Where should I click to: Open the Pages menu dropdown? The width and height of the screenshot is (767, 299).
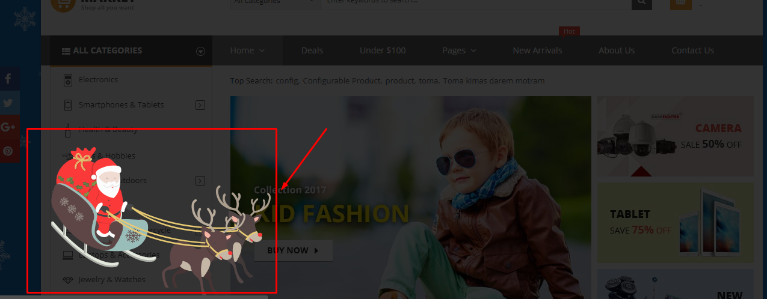(459, 50)
